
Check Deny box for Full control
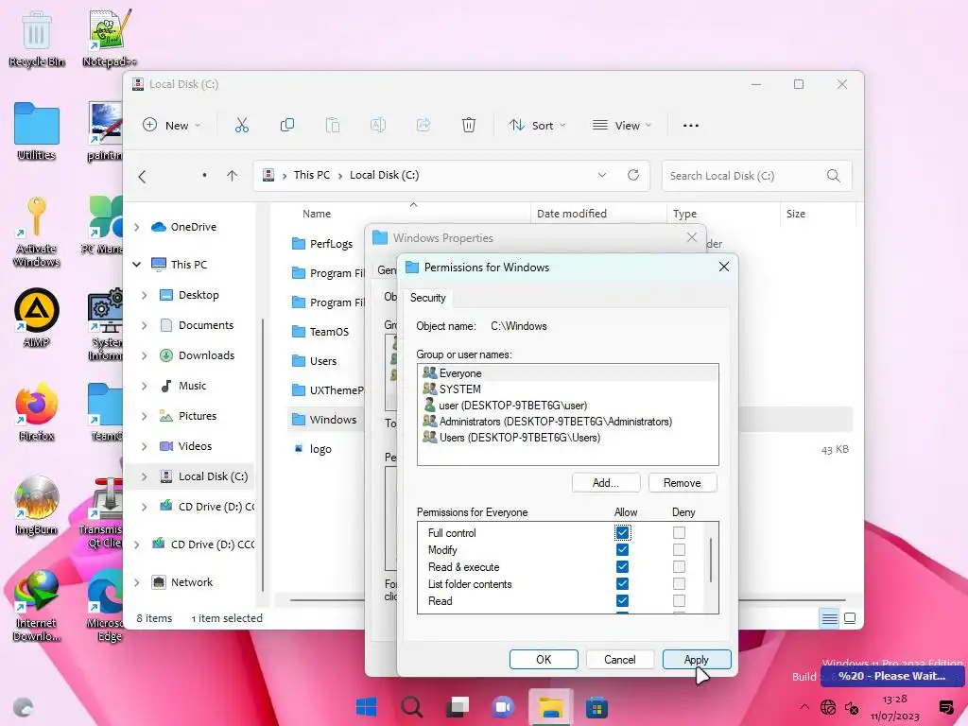(679, 532)
